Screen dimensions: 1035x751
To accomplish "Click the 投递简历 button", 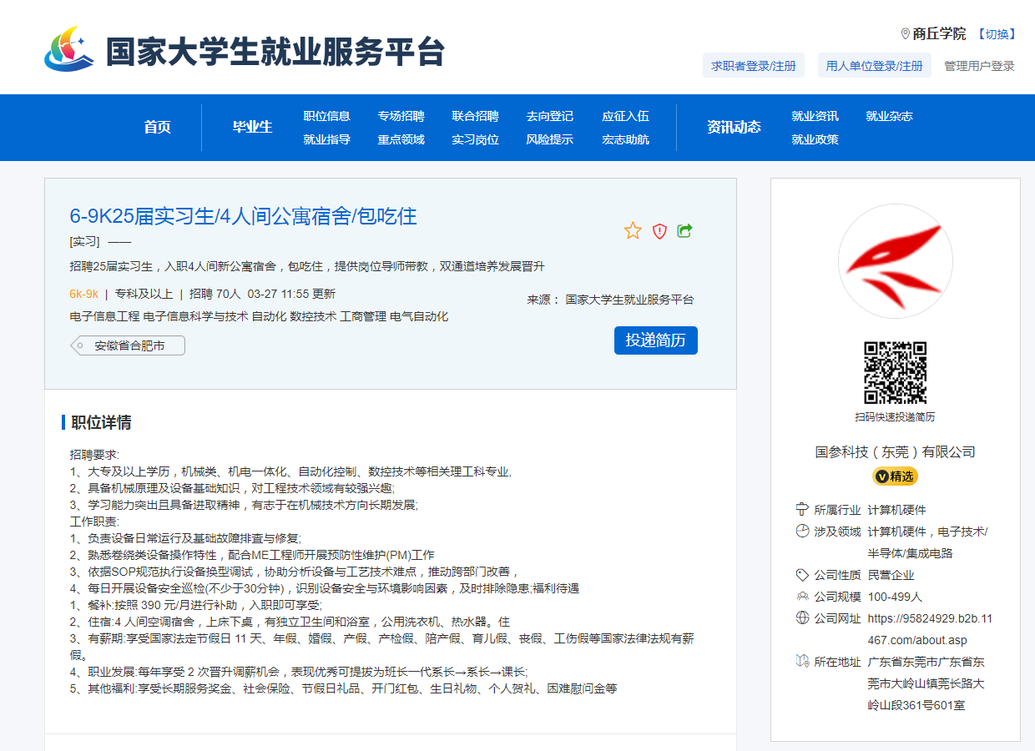I will point(655,340).
